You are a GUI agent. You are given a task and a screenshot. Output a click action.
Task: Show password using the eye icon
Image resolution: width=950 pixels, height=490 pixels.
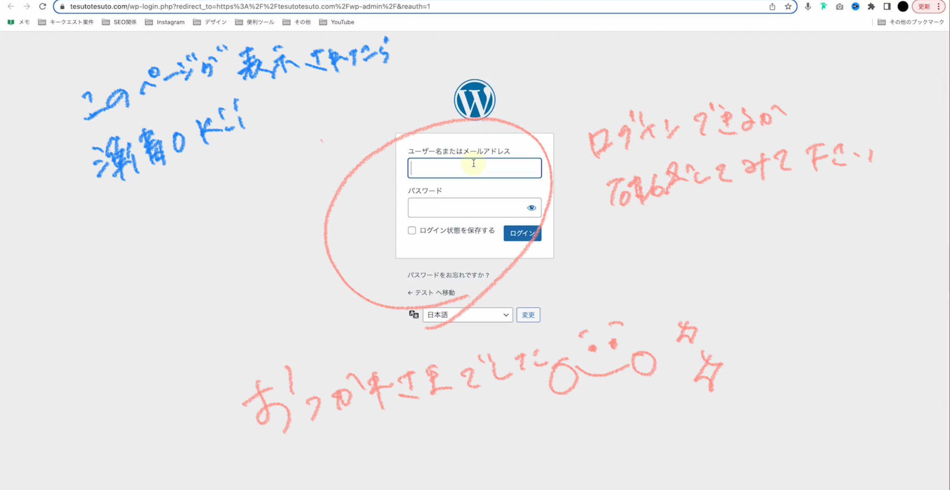(x=531, y=208)
